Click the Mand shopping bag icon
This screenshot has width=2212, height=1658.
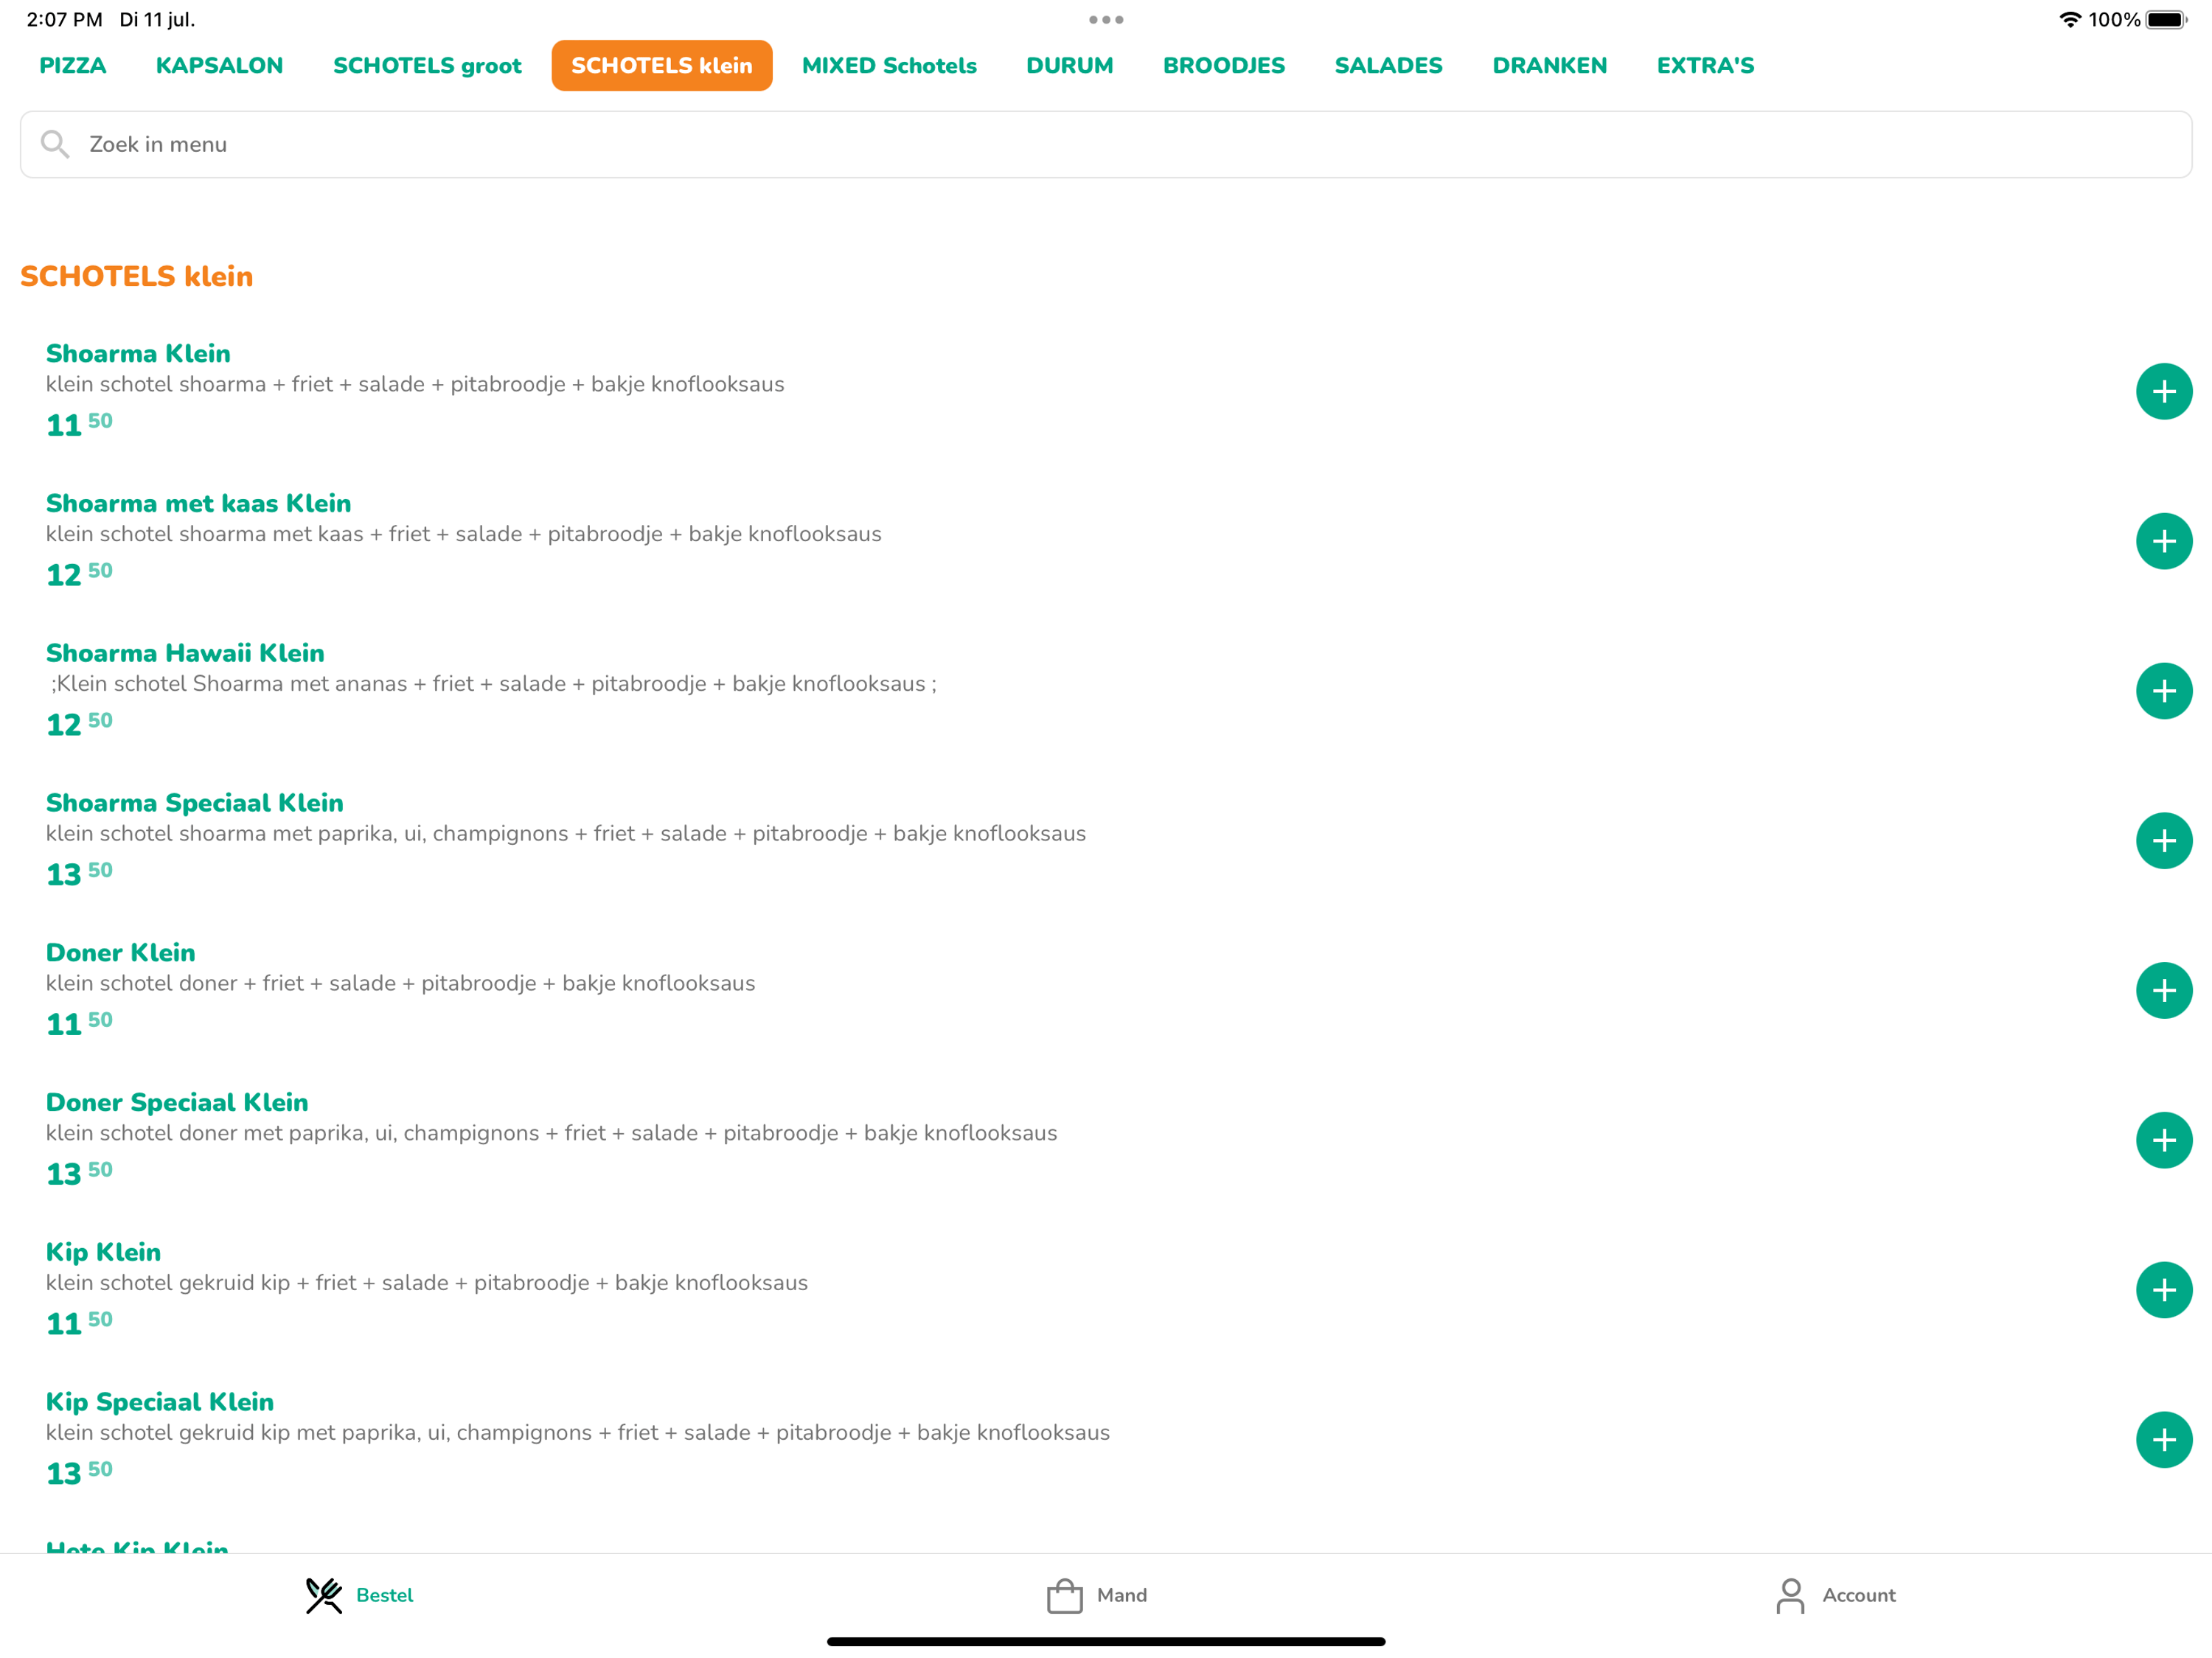click(1062, 1595)
